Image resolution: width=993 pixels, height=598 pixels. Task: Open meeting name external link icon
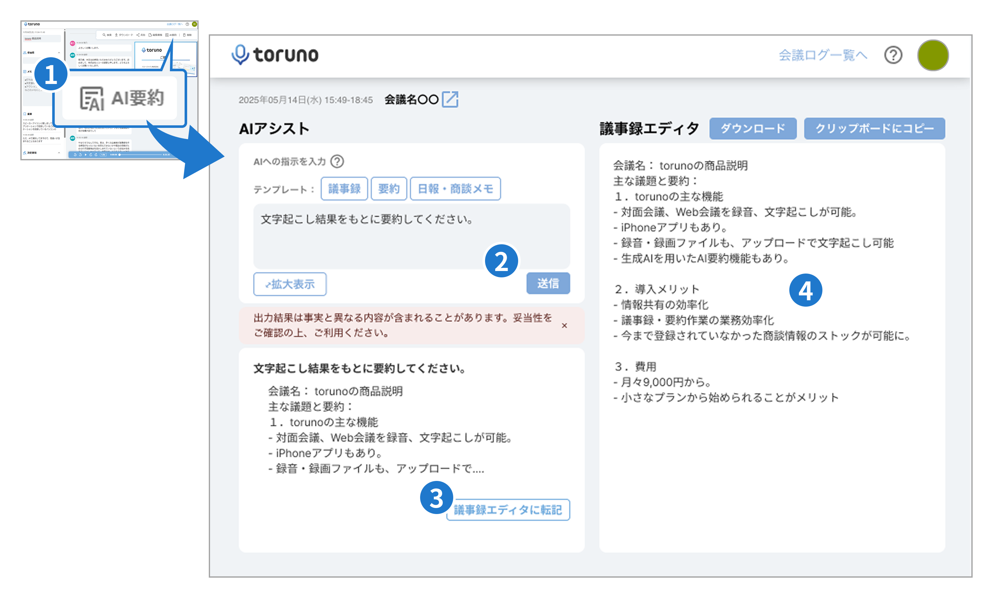coord(450,99)
